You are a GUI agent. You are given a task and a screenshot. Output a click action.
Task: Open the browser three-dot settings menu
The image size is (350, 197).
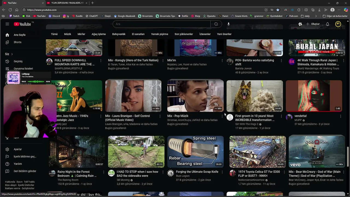(x=339, y=10)
